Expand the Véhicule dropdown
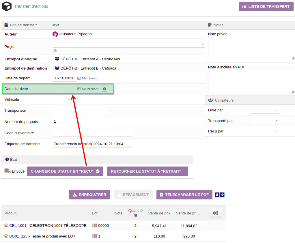Viewport: 295px width, 243px height. tap(62, 100)
